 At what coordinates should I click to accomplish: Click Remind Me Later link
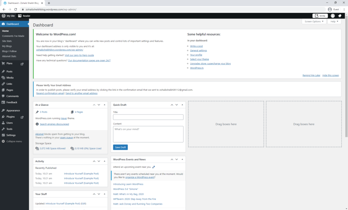pyautogui.click(x=311, y=75)
